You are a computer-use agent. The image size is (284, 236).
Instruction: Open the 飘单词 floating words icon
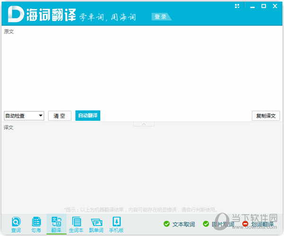click(97, 224)
